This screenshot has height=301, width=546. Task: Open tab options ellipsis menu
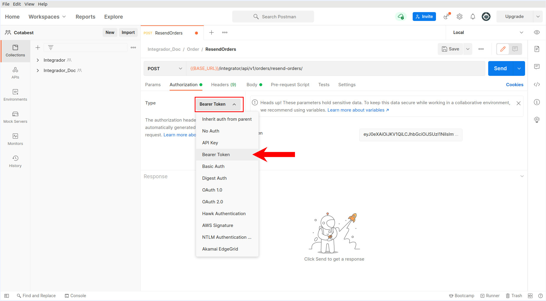click(225, 32)
